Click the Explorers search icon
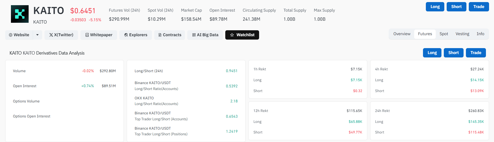The height and width of the screenshot is (142, 494). [x=126, y=35]
